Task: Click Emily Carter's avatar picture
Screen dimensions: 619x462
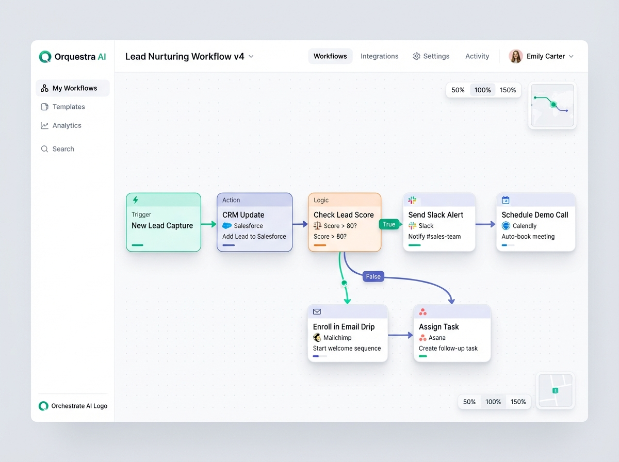Action: click(516, 56)
